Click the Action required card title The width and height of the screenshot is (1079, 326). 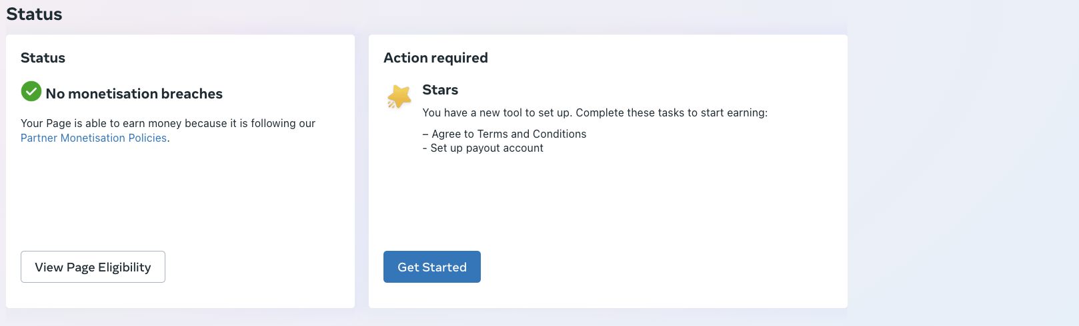[x=435, y=58]
